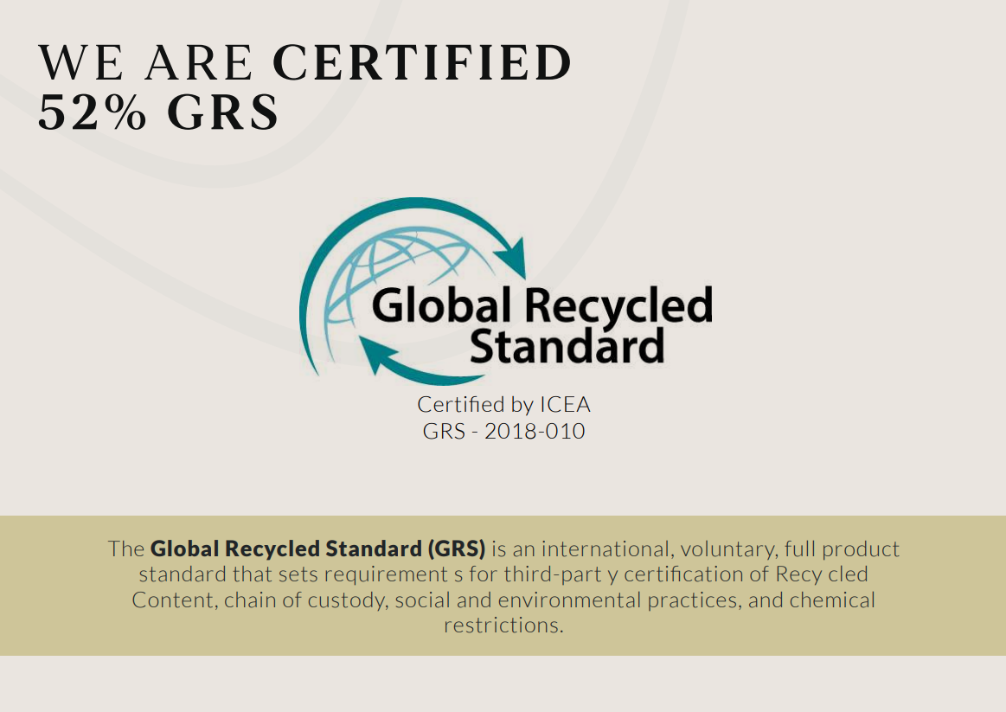
Task: Click the bold word 'CERTIFIED' in the heading
Action: [423, 63]
